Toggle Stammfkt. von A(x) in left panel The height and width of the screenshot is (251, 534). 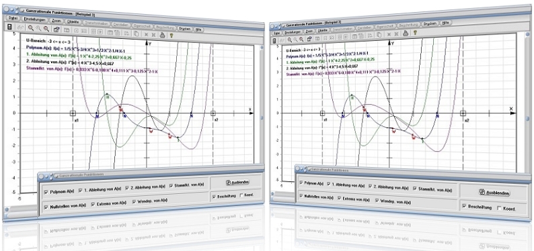click(x=171, y=185)
